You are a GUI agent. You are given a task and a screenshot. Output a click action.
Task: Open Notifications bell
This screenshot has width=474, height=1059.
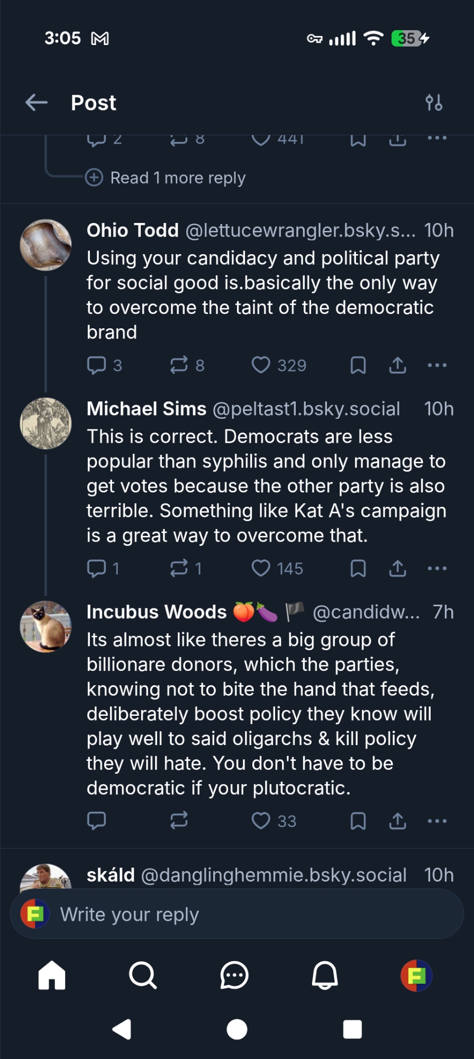click(325, 975)
